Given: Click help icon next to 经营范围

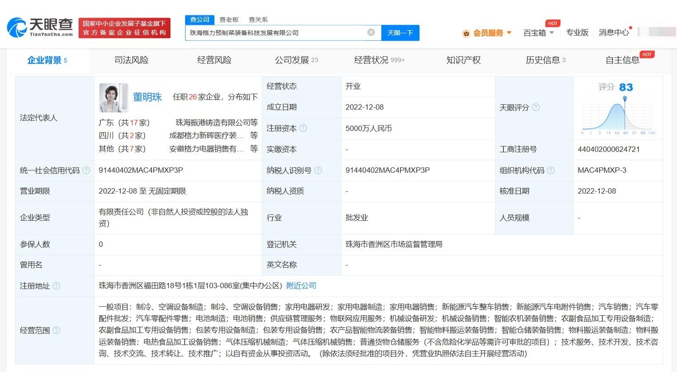Looking at the screenshot, I should (56, 330).
